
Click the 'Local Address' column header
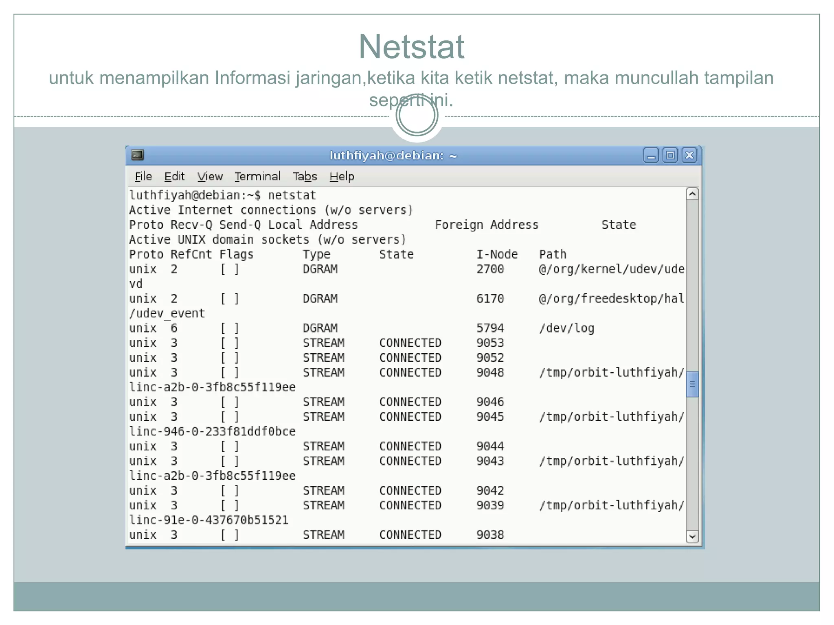[313, 225]
